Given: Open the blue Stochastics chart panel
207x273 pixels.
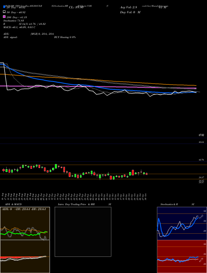Looking at the screenshot, I should pos(182,223).
